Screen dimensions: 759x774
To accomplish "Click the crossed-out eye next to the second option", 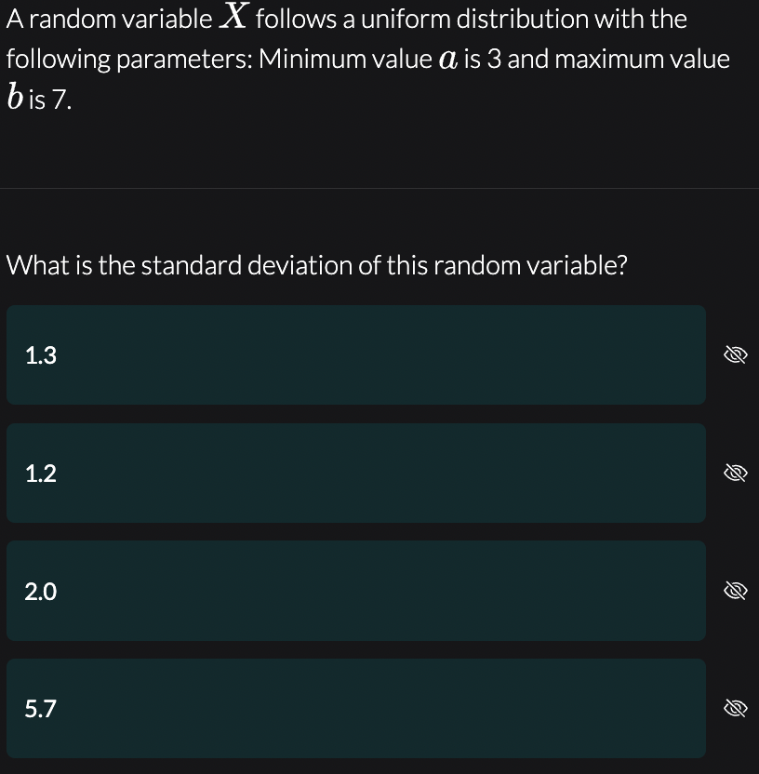I will [x=735, y=473].
